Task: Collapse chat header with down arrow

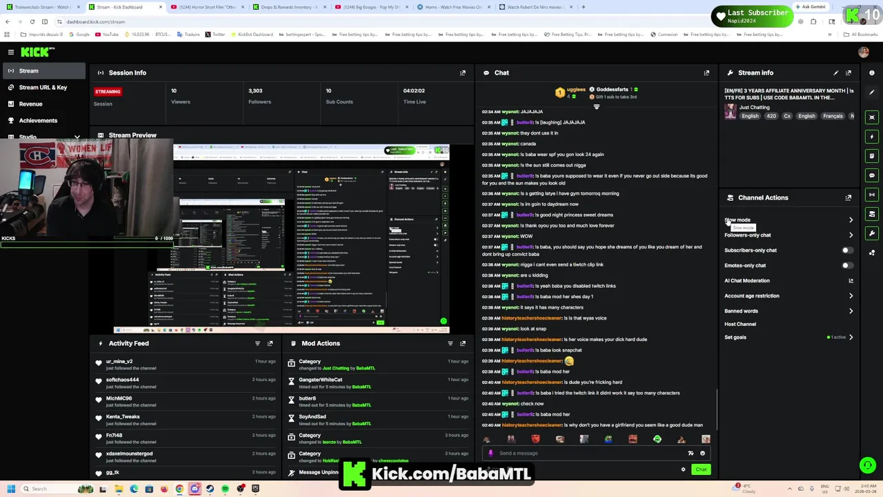Action: coord(597,106)
